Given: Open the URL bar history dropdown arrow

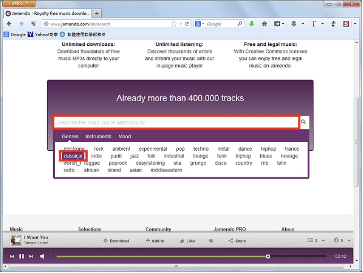Looking at the screenshot, I should click(x=181, y=24).
